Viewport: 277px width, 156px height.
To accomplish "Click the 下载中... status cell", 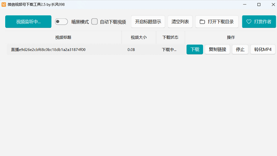I will pyautogui.click(x=169, y=50).
